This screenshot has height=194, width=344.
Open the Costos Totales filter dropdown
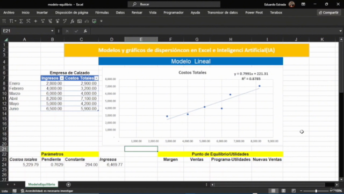tap(96, 78)
